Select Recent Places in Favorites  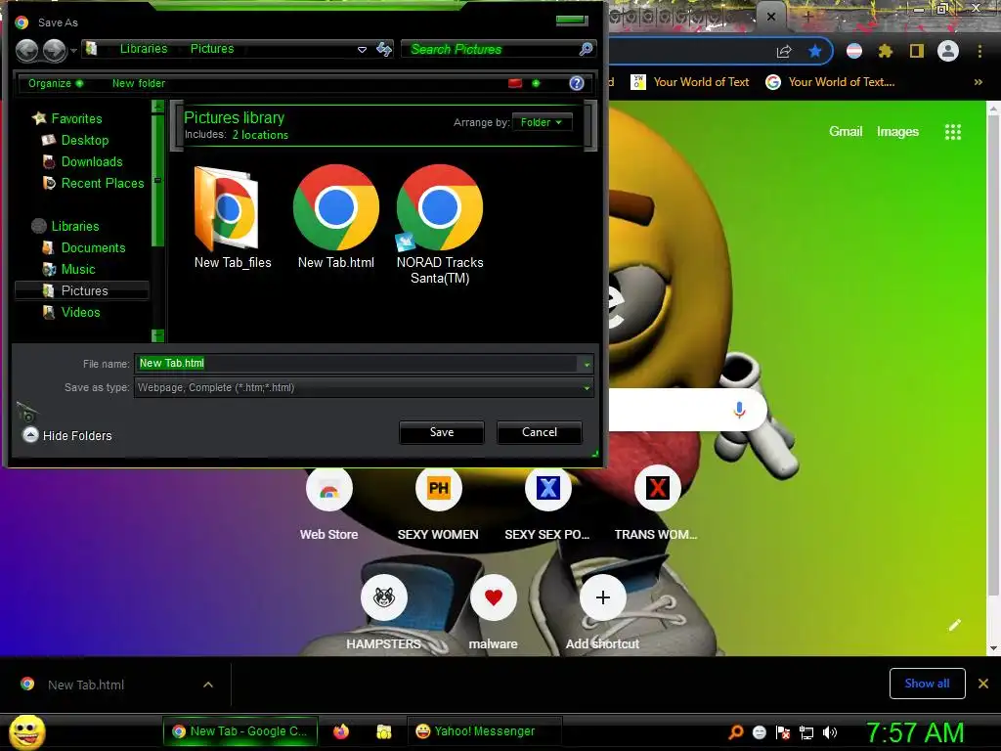pos(93,183)
